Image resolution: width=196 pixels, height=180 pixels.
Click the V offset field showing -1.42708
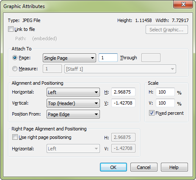pos(123,103)
